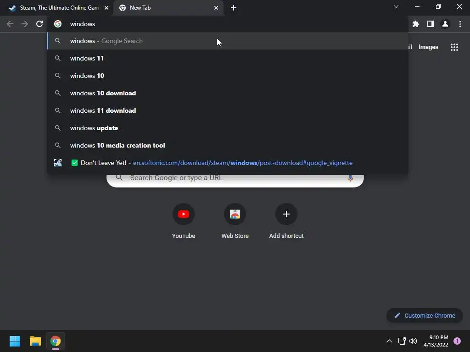
Task: Toggle the Chrome side panel icon
Action: click(431, 24)
